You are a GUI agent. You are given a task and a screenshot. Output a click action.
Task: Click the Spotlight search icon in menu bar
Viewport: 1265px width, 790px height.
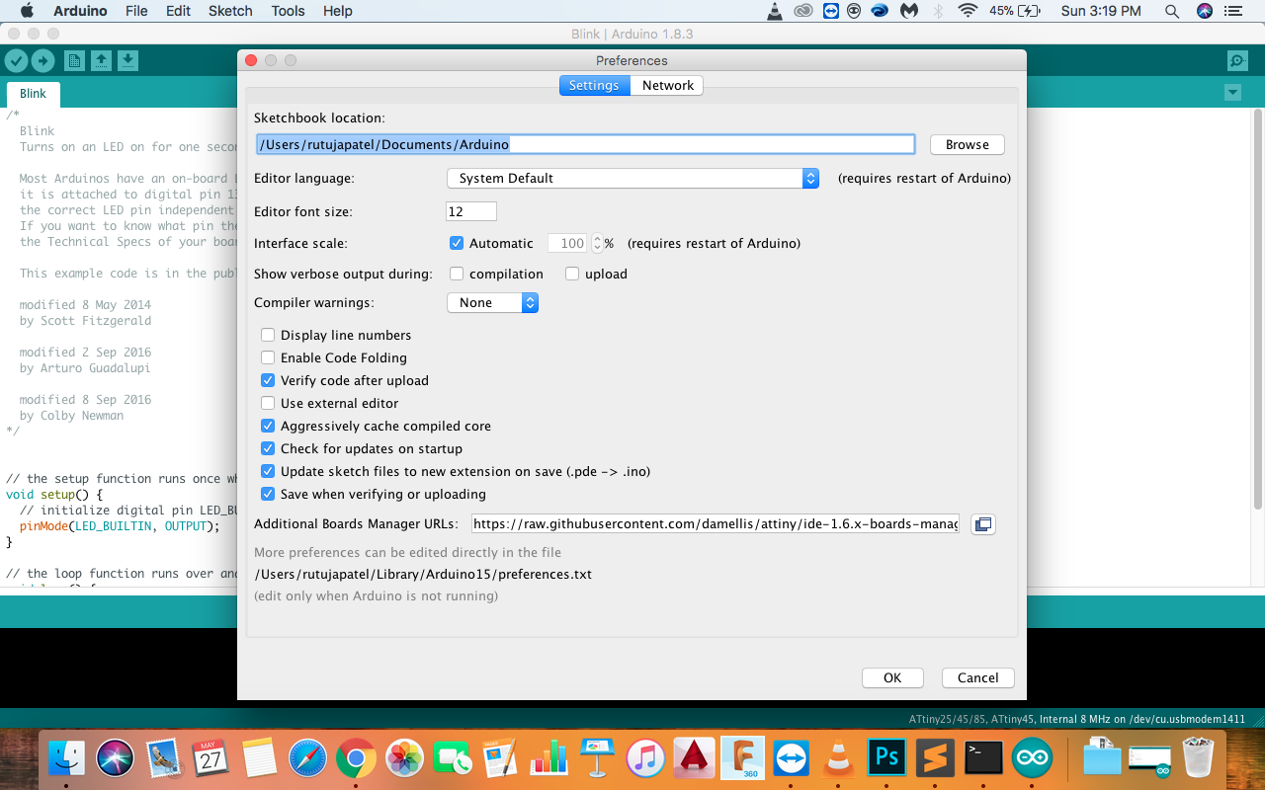[x=1171, y=11]
